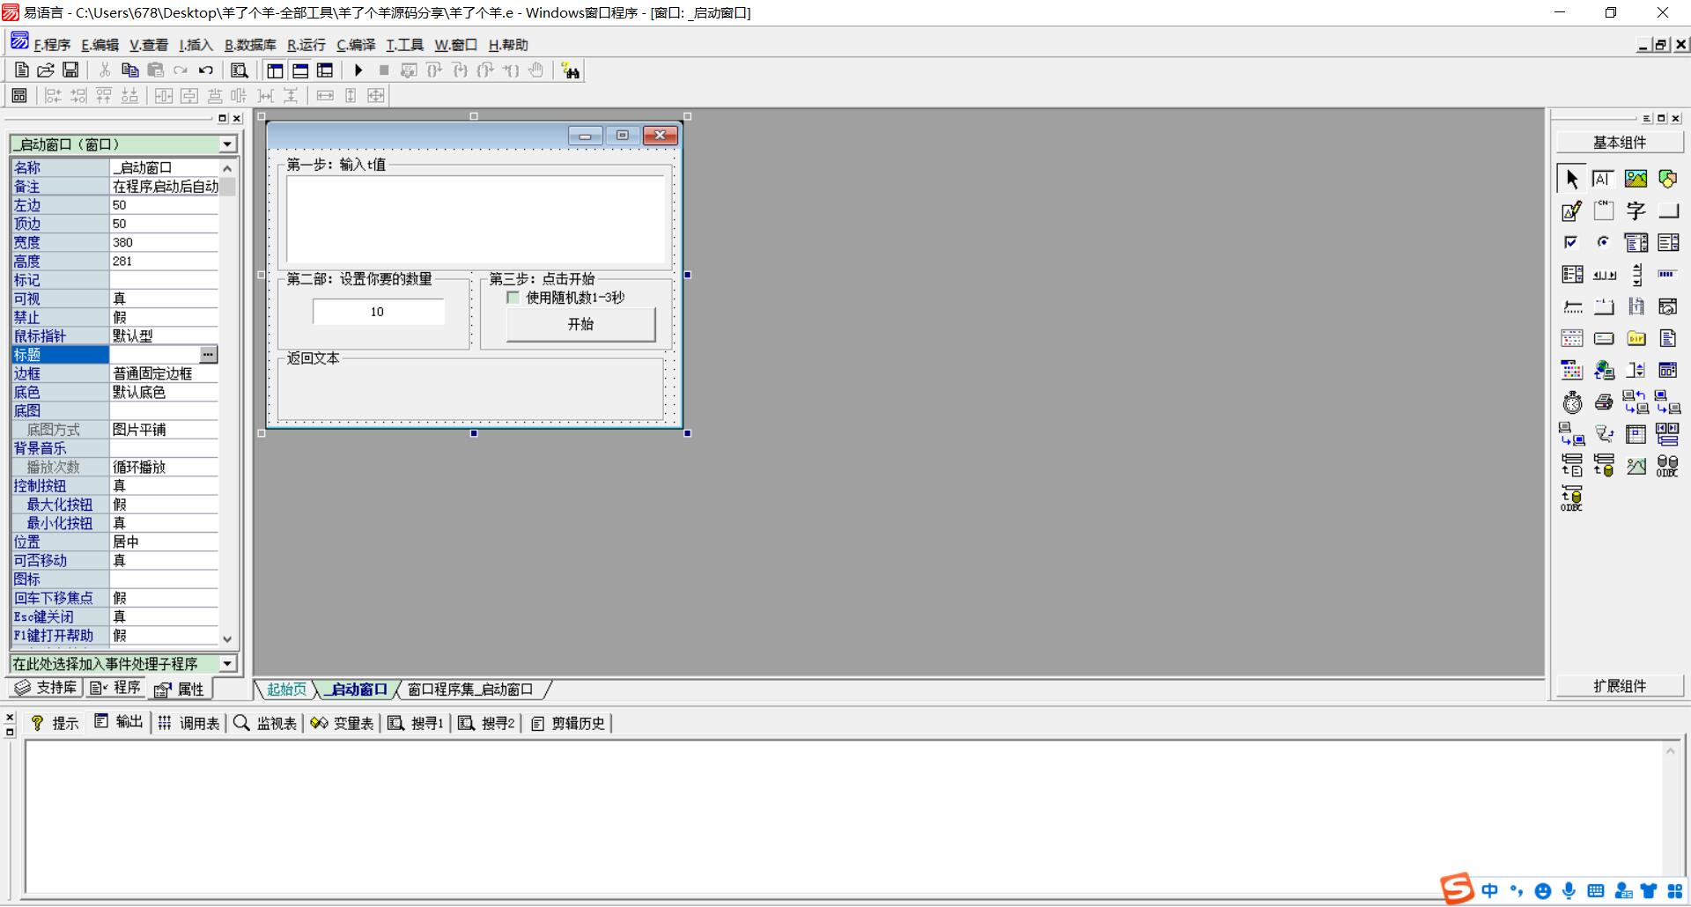This screenshot has height=907, width=1691.
Task: Click property list scroll-up arrow
Action: (x=227, y=167)
